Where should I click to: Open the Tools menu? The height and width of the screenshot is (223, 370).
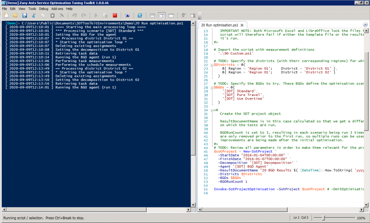(x=32, y=9)
